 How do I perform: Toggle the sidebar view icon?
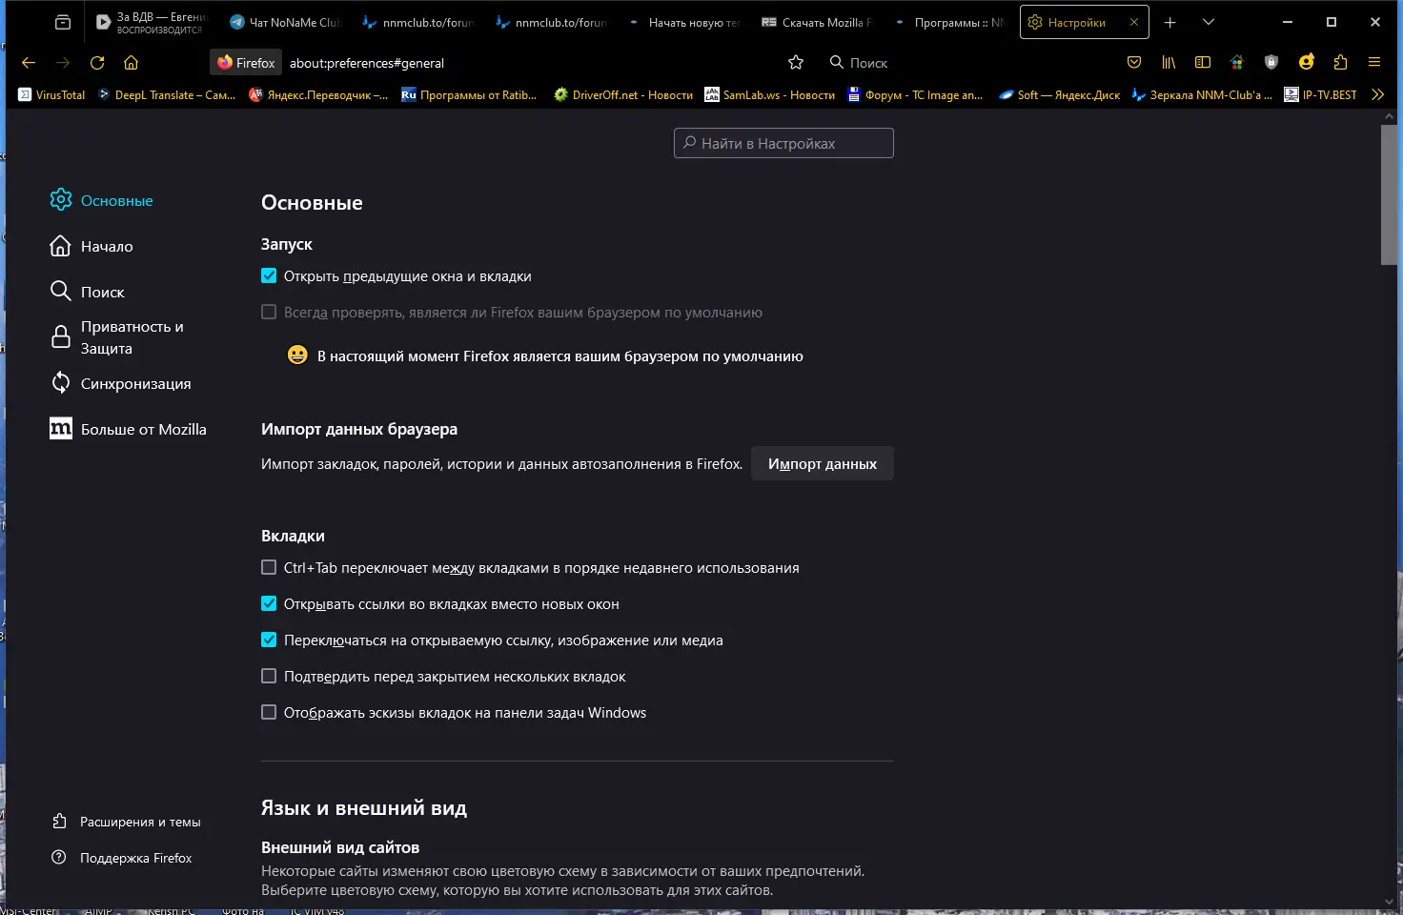click(1203, 63)
